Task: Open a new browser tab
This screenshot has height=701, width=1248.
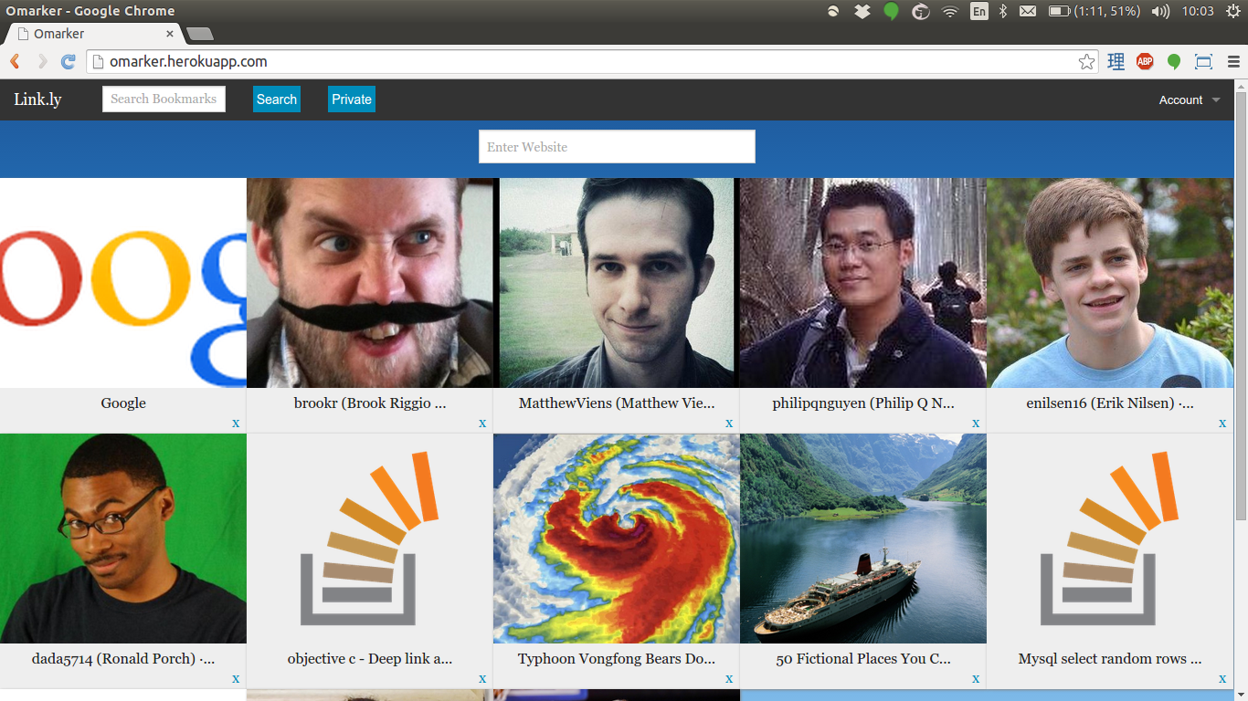Action: click(x=199, y=34)
